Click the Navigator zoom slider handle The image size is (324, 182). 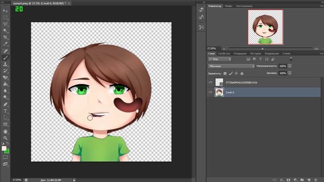click(262, 49)
